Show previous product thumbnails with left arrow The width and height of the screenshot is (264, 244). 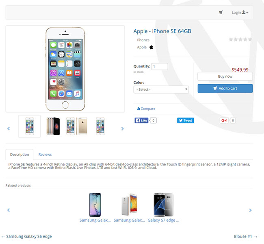point(9,129)
